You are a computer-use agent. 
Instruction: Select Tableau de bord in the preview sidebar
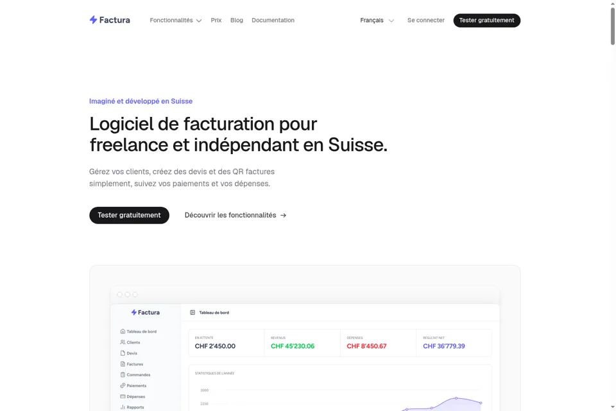pyautogui.click(x=139, y=331)
